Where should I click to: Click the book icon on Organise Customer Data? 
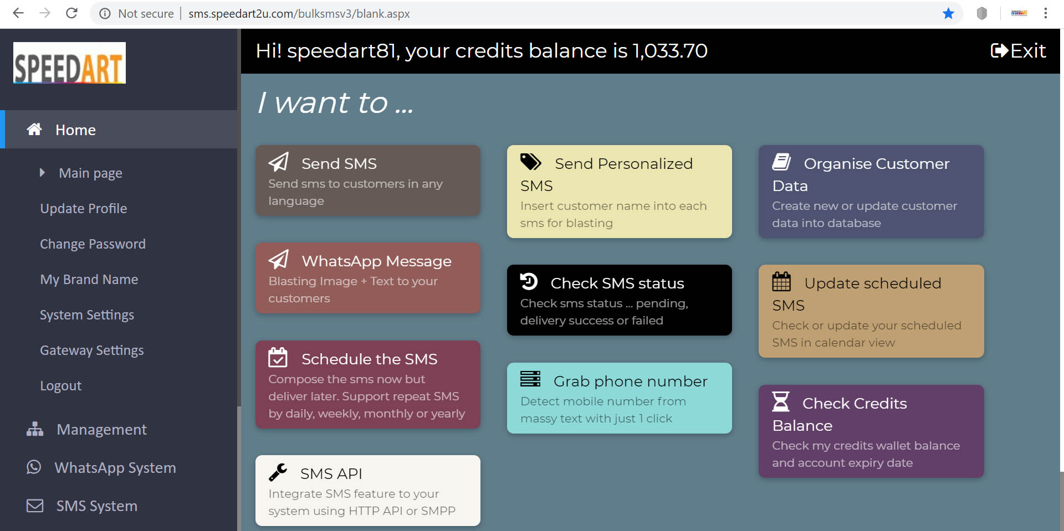point(781,162)
